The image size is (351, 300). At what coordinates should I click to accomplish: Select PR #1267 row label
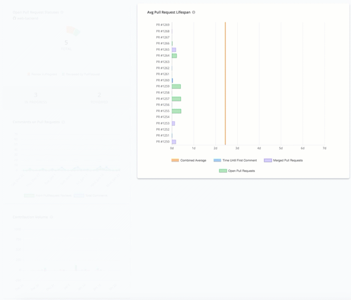click(163, 37)
